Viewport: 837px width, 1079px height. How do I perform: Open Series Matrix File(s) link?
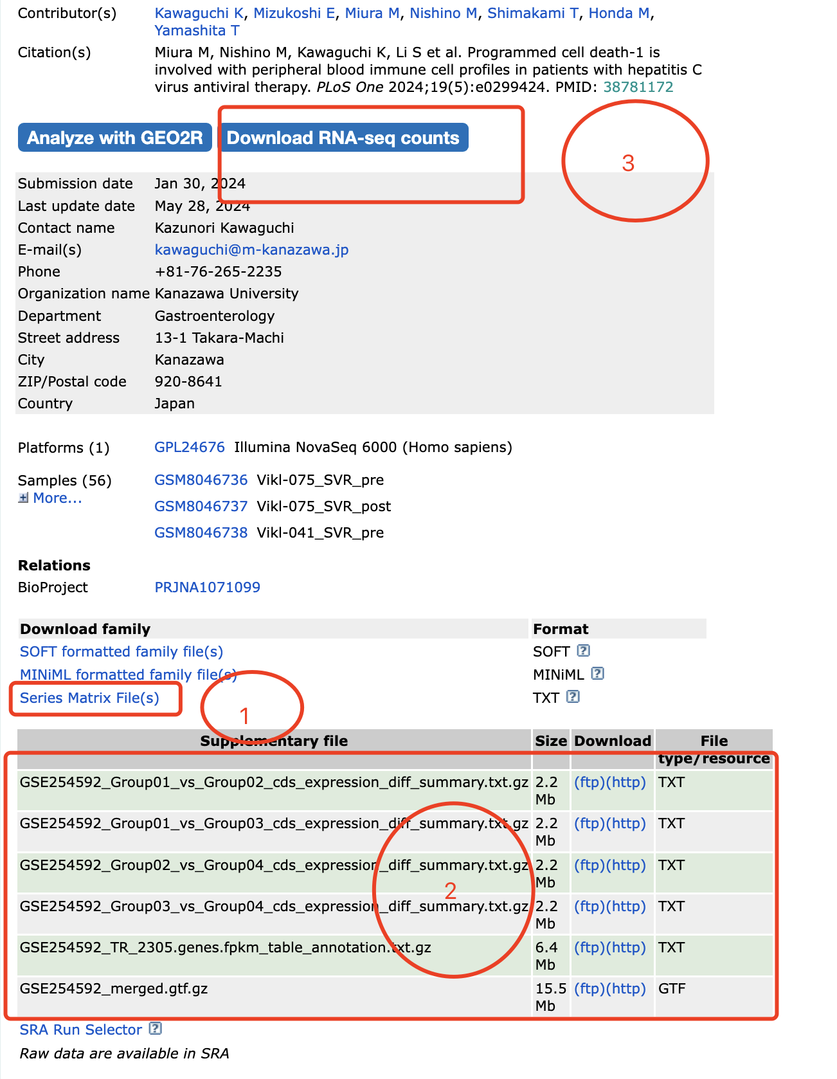click(89, 698)
